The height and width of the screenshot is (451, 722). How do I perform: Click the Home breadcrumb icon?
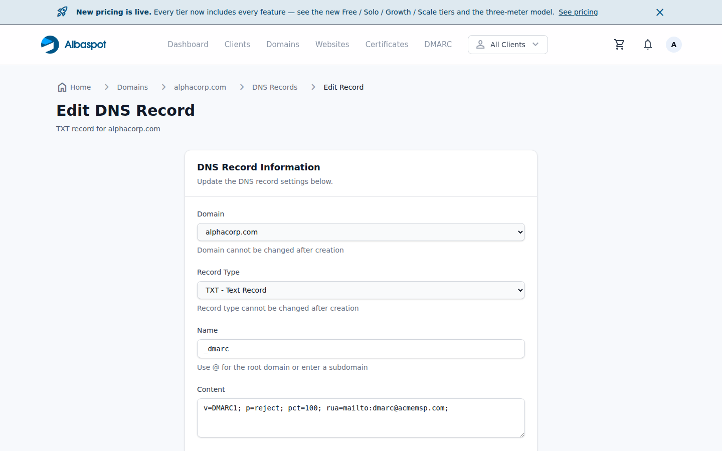pyautogui.click(x=62, y=87)
